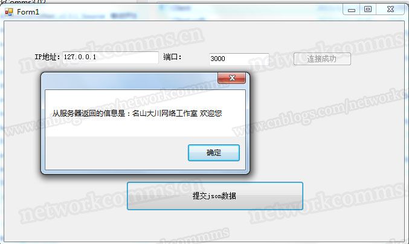Click blank form area right of 连接成功
The height and width of the screenshot is (244, 409).
pos(377,59)
